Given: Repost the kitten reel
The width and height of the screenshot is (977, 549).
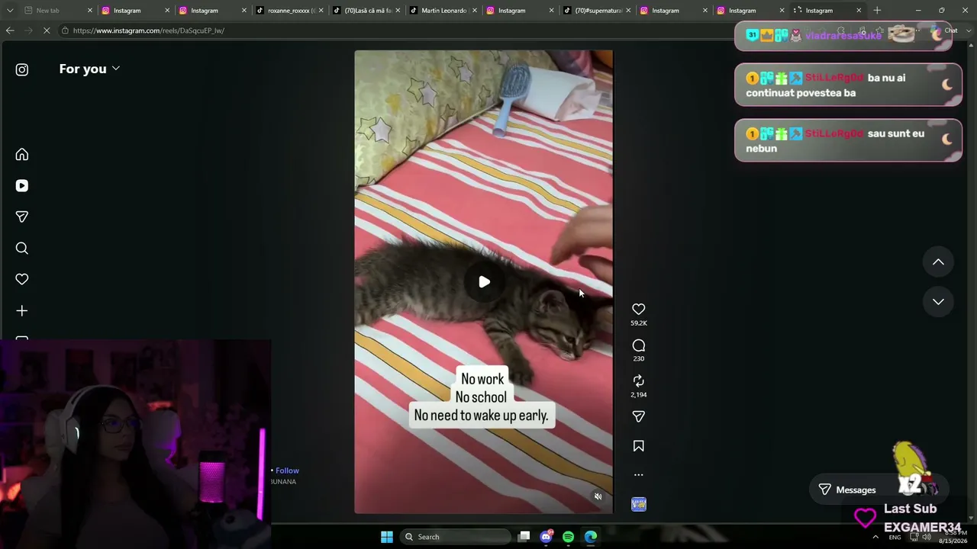Looking at the screenshot, I should tap(639, 380).
